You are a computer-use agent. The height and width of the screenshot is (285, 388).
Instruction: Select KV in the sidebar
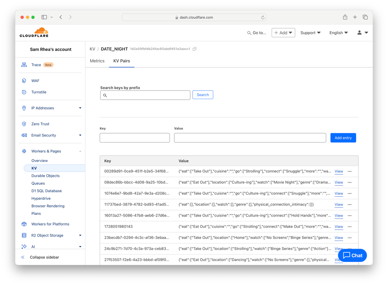pyautogui.click(x=54, y=168)
